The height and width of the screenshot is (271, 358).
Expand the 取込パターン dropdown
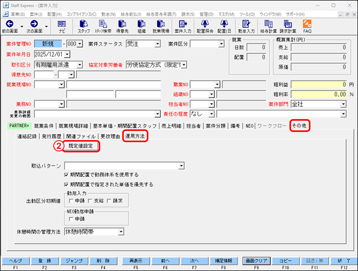pos(181,166)
